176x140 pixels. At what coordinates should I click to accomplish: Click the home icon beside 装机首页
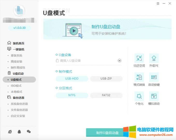pyautogui.click(x=9, y=43)
